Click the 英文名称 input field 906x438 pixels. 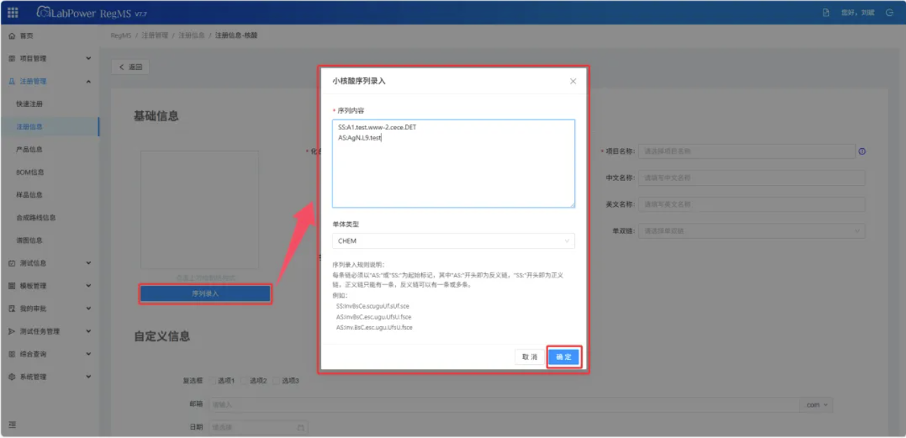tap(752, 205)
